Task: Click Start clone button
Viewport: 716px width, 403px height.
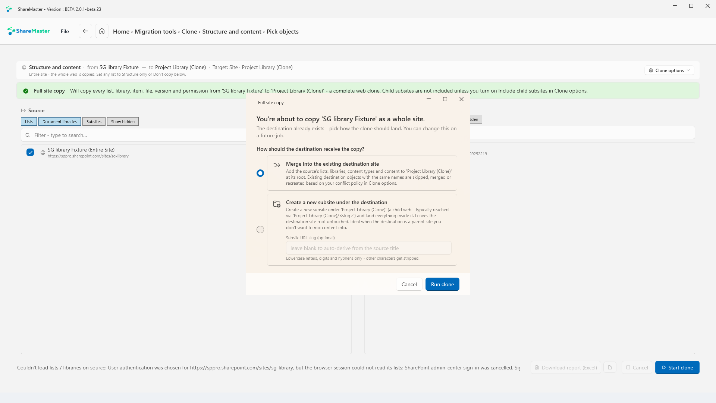Action: point(677,368)
